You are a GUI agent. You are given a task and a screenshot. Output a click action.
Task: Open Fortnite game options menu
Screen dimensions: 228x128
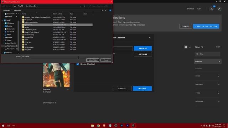pos(68,90)
